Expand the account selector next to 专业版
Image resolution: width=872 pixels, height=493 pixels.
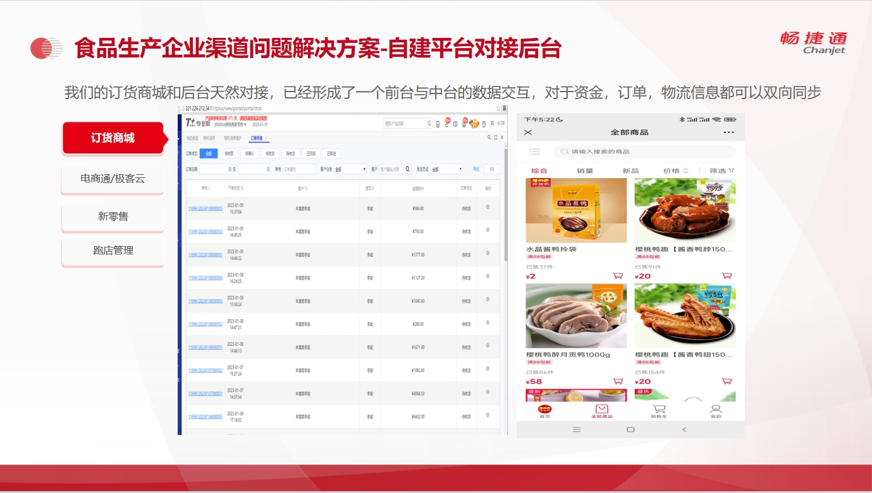(245, 124)
